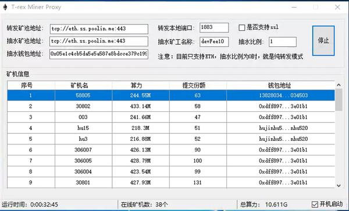Click the 在线矿机数 38个 status entry
The height and width of the screenshot is (211, 349).
(144, 205)
